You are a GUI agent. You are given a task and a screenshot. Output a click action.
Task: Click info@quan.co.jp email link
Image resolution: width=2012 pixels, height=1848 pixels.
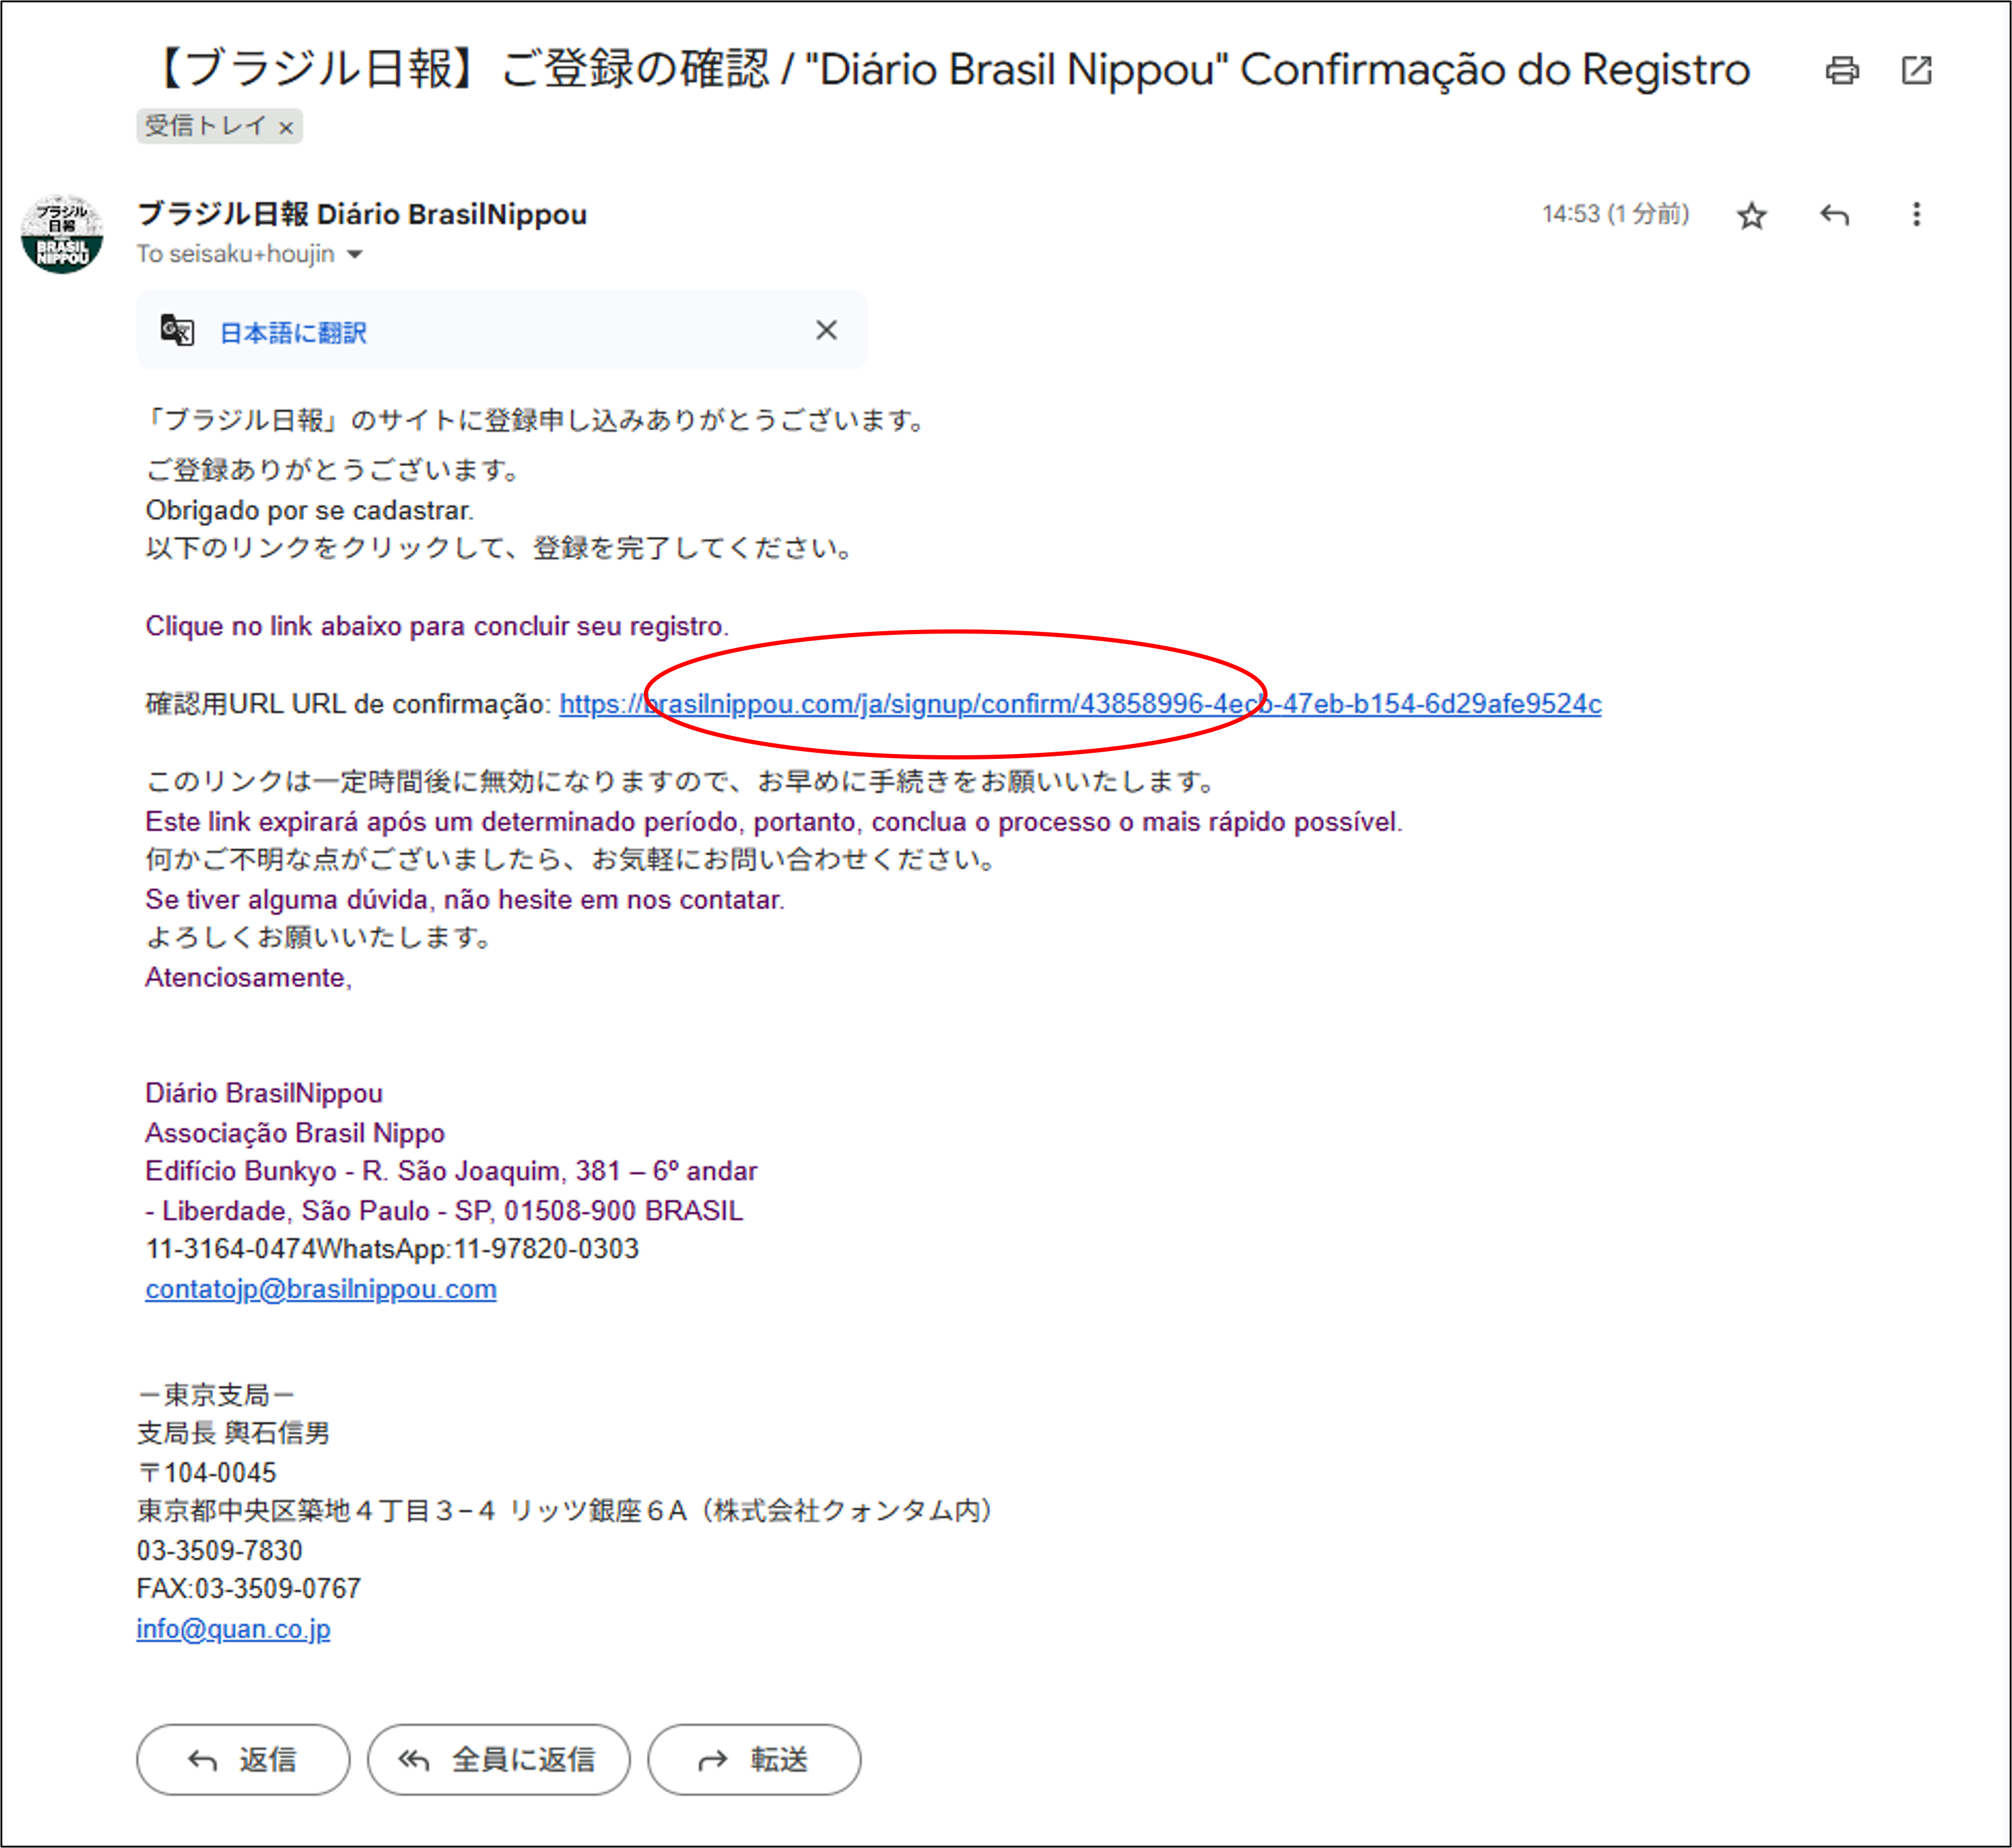(233, 1629)
